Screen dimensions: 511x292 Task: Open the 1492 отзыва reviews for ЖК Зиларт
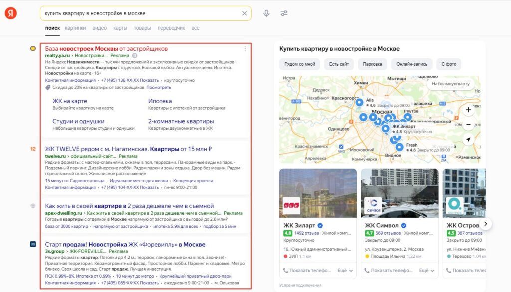pos(307,233)
